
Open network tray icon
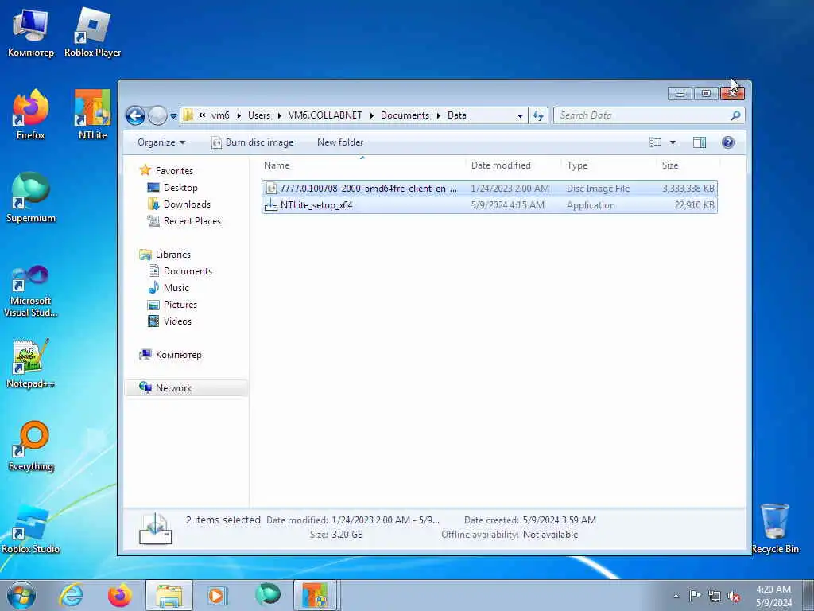pos(715,596)
